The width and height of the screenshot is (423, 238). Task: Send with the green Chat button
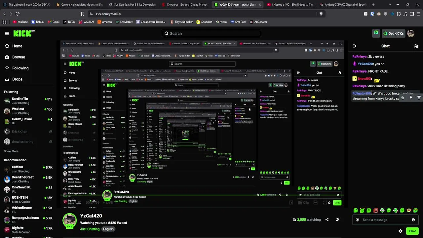[x=412, y=231]
